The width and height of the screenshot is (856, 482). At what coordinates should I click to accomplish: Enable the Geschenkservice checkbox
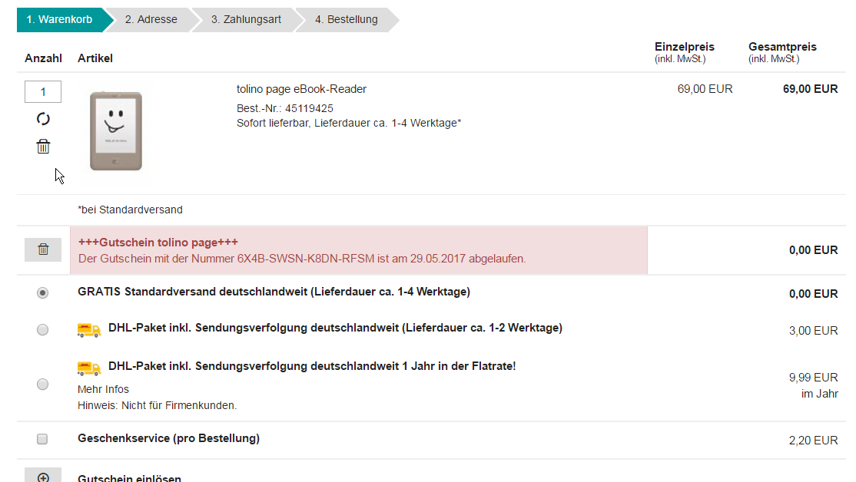pos(42,439)
